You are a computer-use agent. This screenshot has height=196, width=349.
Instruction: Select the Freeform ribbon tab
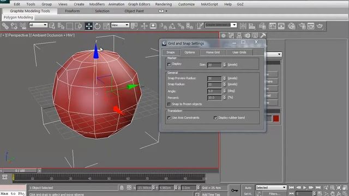tap(73, 11)
